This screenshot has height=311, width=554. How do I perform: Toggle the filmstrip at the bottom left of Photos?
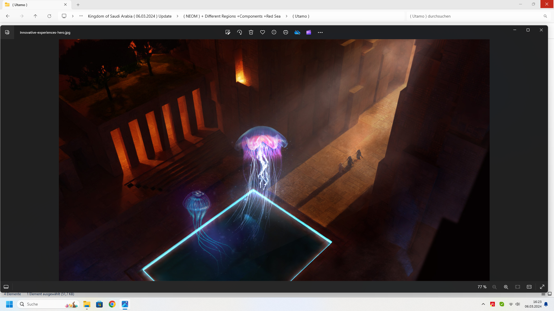pos(6,287)
